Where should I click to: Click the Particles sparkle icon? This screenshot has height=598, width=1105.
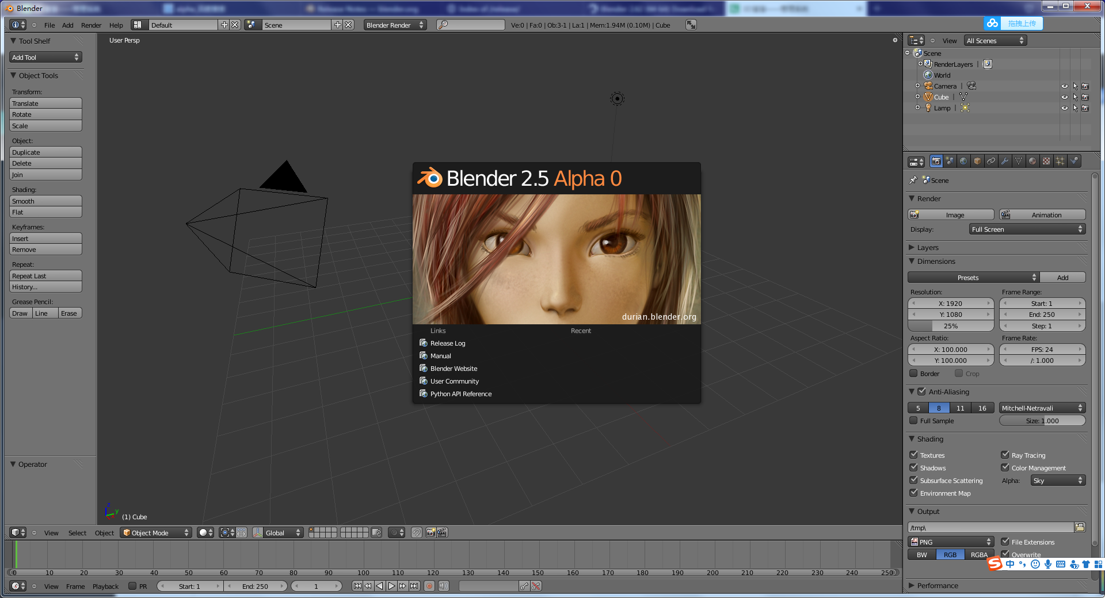pyautogui.click(x=1060, y=161)
